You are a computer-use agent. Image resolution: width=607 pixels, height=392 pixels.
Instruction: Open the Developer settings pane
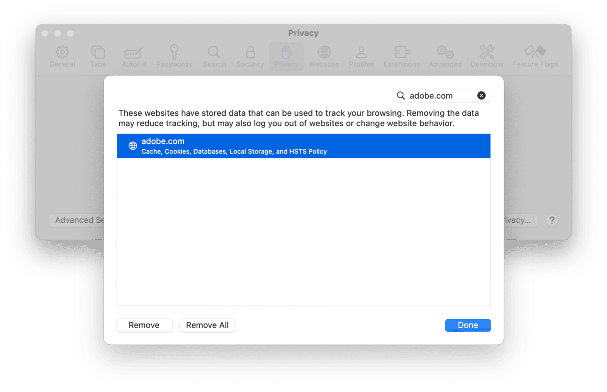(487, 57)
